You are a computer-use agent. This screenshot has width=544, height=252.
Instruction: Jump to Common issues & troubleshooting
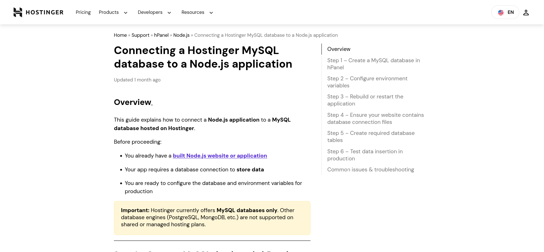coord(371,169)
